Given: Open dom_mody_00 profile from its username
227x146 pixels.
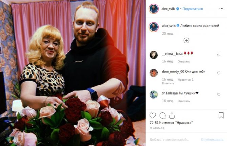Looking at the screenshot, I should point(173,71).
